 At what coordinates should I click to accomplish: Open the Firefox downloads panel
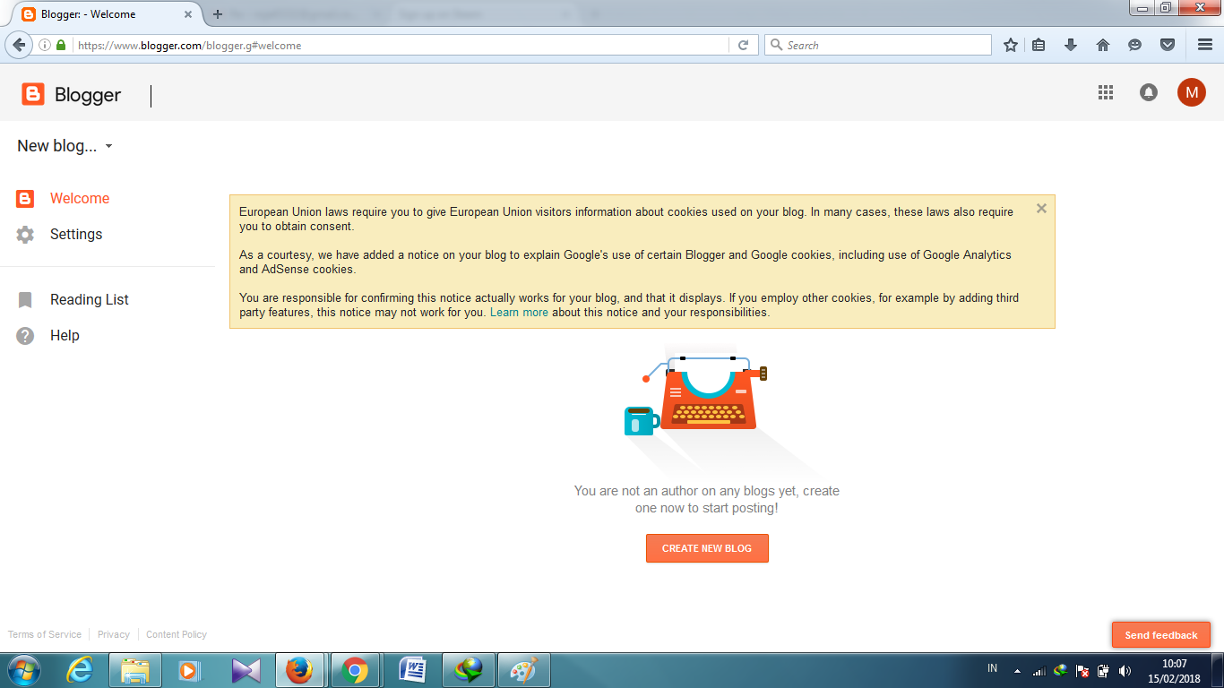tap(1070, 45)
